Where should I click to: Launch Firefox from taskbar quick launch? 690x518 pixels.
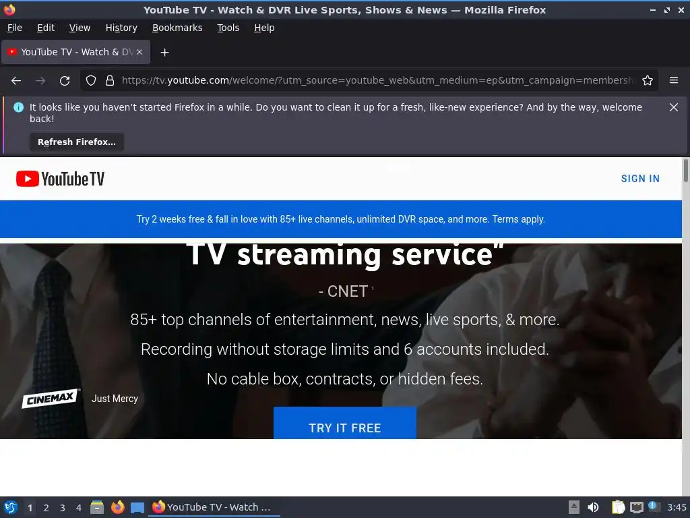click(117, 507)
